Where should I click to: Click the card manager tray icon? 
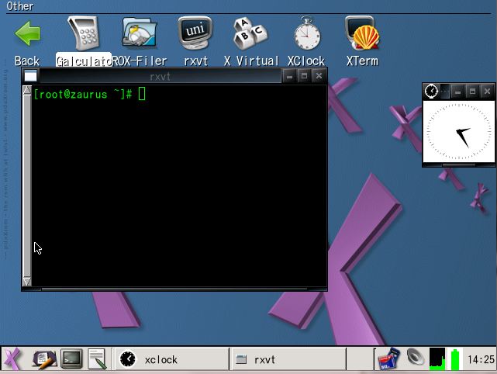tap(388, 358)
